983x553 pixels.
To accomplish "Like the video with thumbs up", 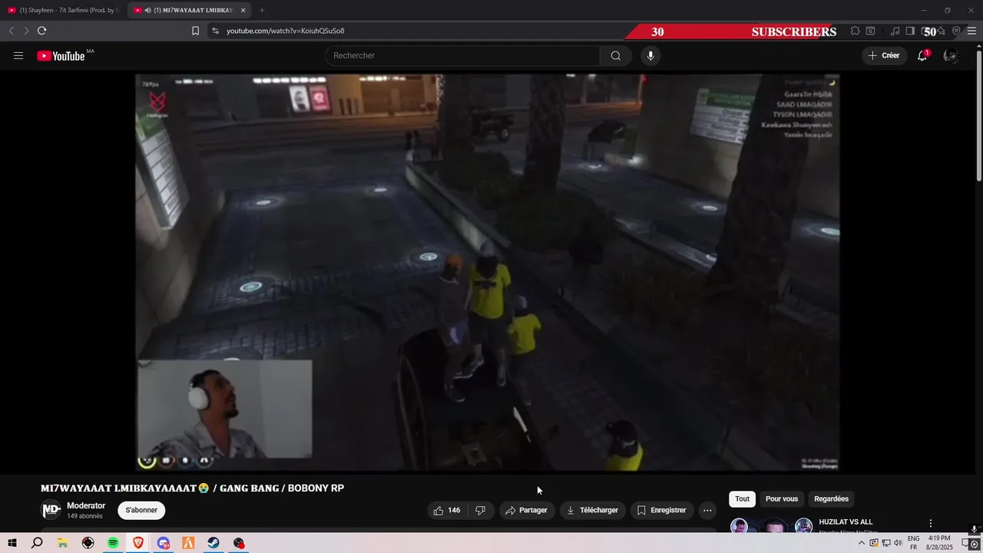I will pos(447,510).
